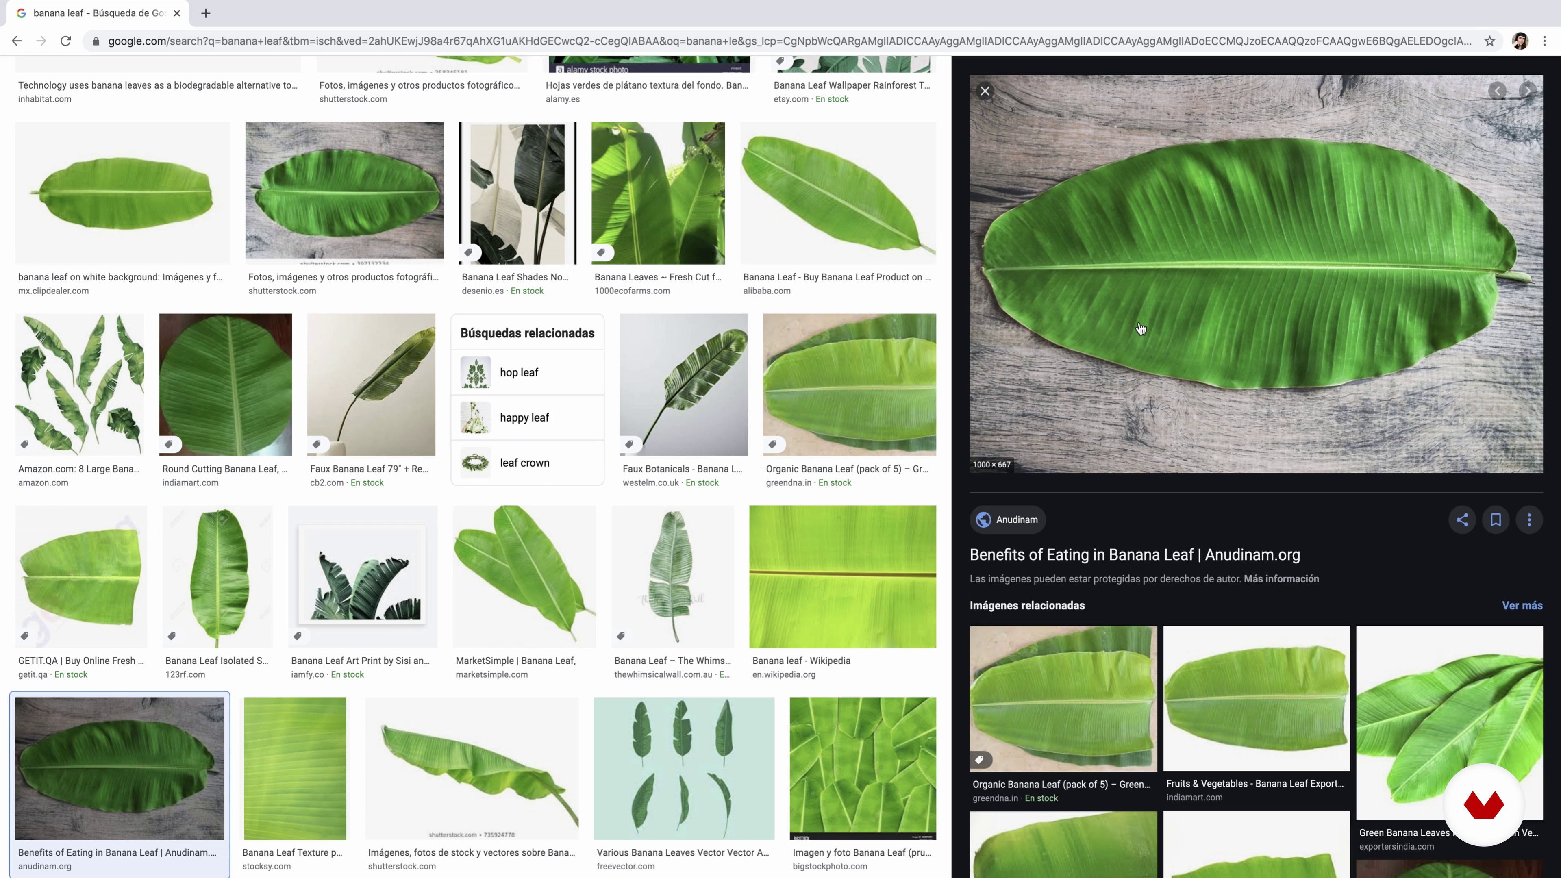Open freevector Various Banana Leaves Vector image
Image resolution: width=1561 pixels, height=878 pixels.
[x=683, y=768]
